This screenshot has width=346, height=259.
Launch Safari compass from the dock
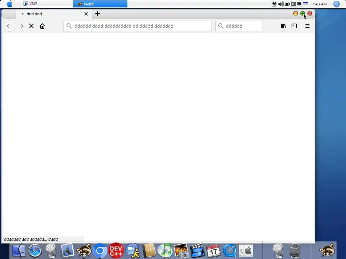click(x=35, y=251)
